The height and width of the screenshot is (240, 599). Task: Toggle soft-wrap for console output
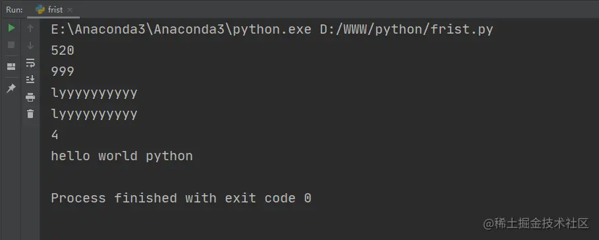pos(30,63)
